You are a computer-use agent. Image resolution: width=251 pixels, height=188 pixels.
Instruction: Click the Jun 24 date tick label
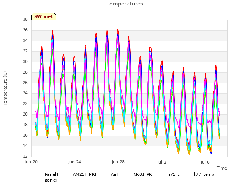75,162
